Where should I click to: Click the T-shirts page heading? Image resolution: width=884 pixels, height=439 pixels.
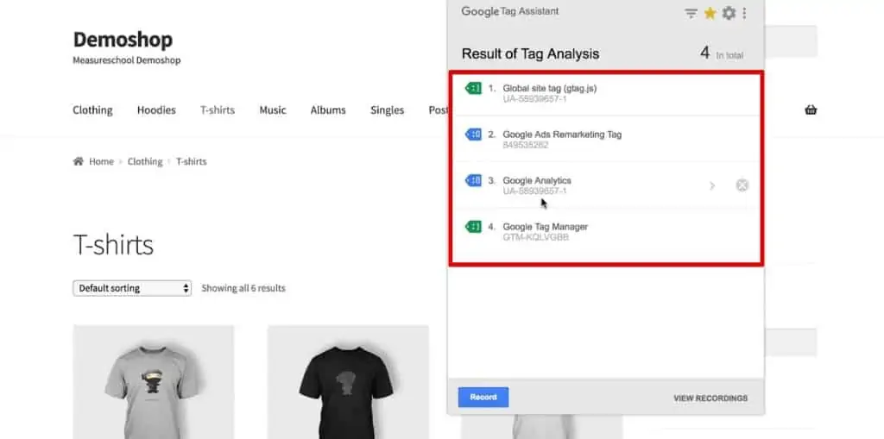click(113, 245)
